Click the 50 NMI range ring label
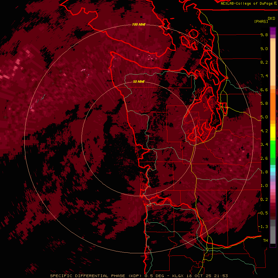The width and height of the screenshot is (278, 278). (x=139, y=82)
